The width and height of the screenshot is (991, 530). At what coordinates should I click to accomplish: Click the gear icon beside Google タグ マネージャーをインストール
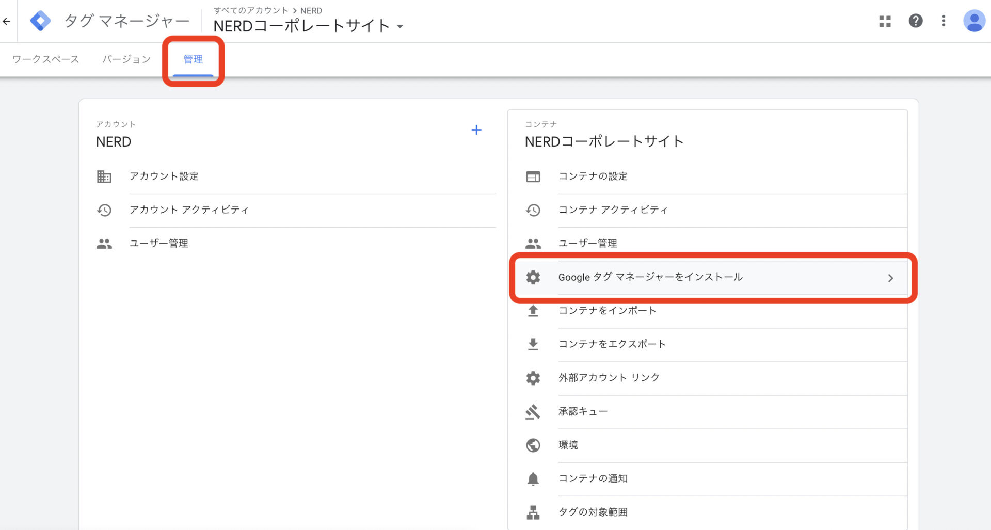coord(533,277)
